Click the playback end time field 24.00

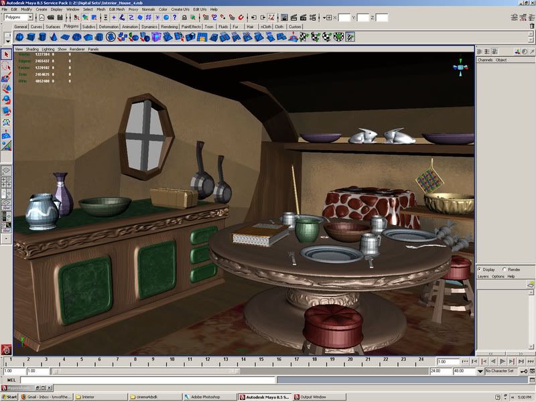pos(441,371)
